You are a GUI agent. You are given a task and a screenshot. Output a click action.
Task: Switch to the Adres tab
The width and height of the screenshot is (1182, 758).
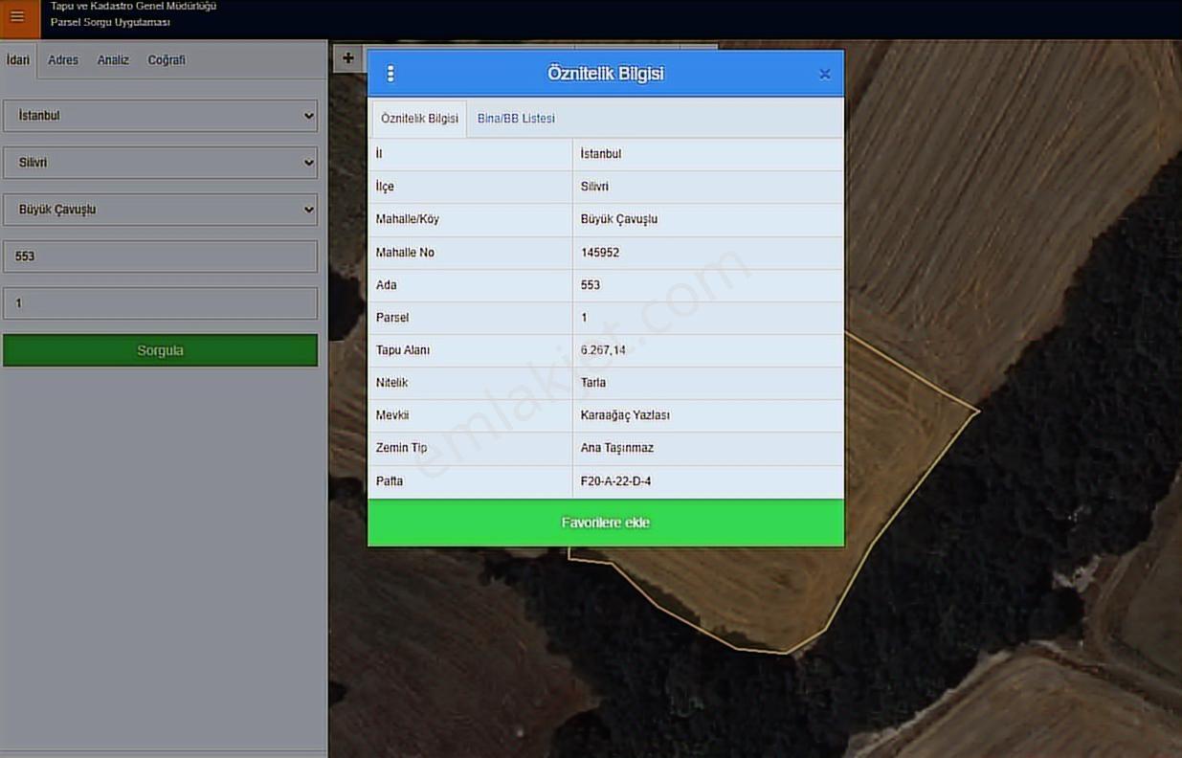[63, 59]
